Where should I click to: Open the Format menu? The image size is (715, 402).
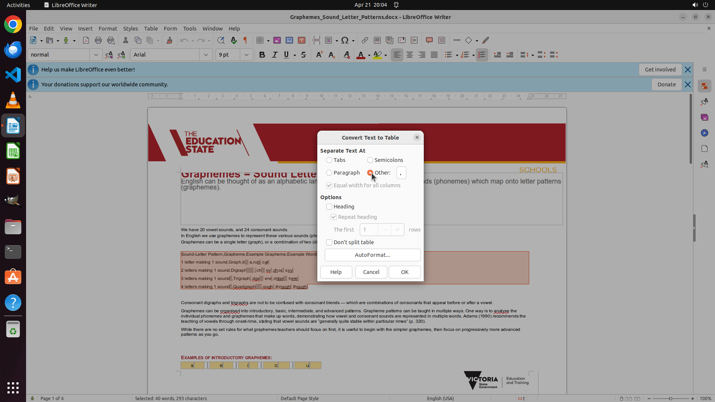[x=108, y=28]
